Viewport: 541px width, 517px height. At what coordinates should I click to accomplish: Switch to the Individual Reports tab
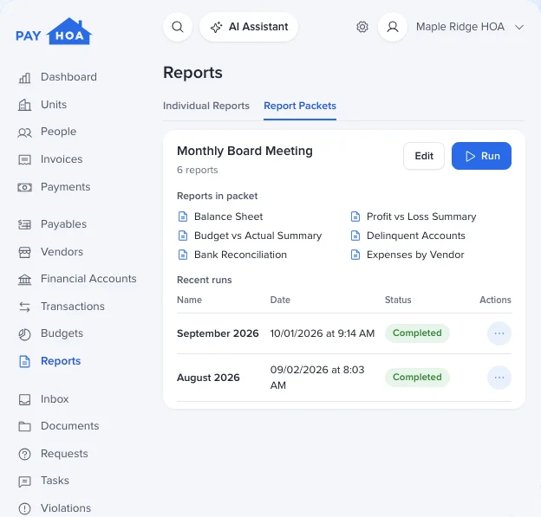pyautogui.click(x=206, y=106)
